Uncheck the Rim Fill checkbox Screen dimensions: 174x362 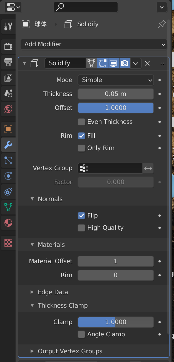tap(81, 136)
